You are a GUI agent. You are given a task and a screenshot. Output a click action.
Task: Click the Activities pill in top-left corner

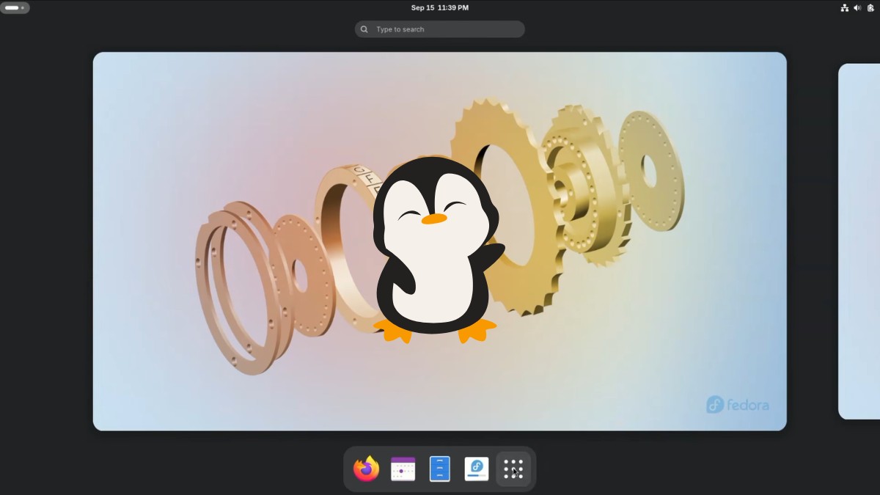point(15,8)
